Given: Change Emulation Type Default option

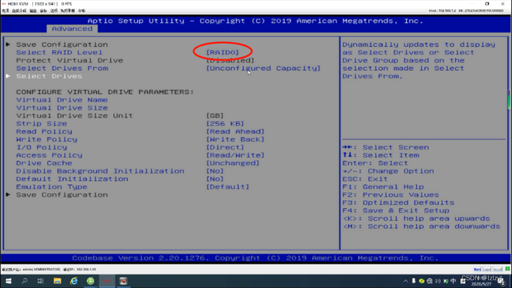Looking at the screenshot, I should (x=227, y=187).
